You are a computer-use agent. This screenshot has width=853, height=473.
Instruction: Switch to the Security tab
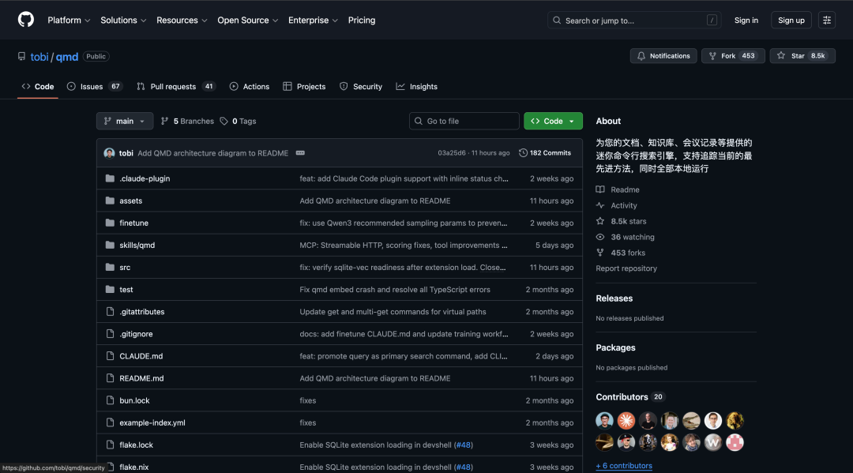coord(361,86)
